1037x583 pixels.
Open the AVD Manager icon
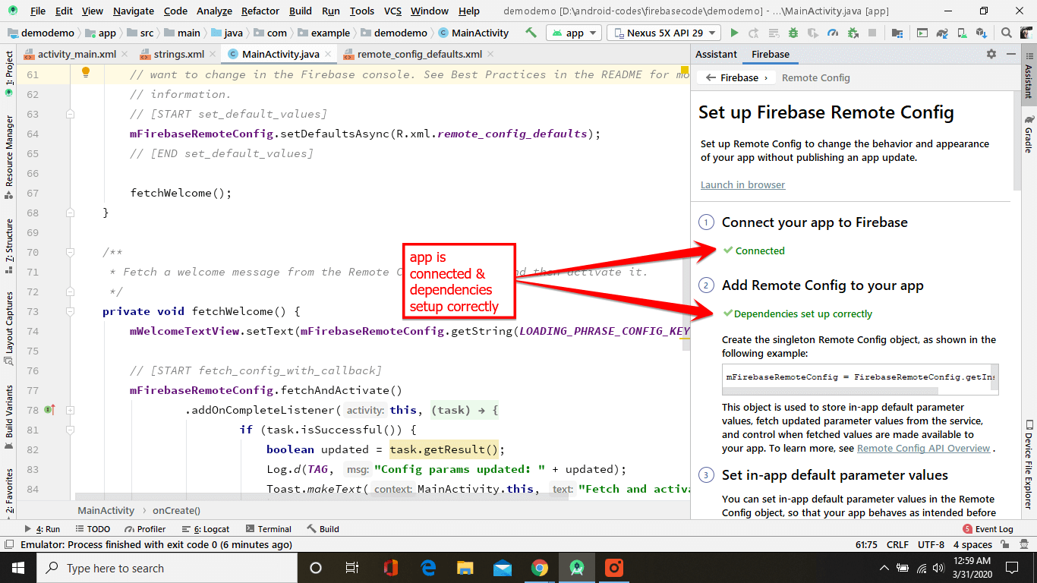click(x=962, y=33)
